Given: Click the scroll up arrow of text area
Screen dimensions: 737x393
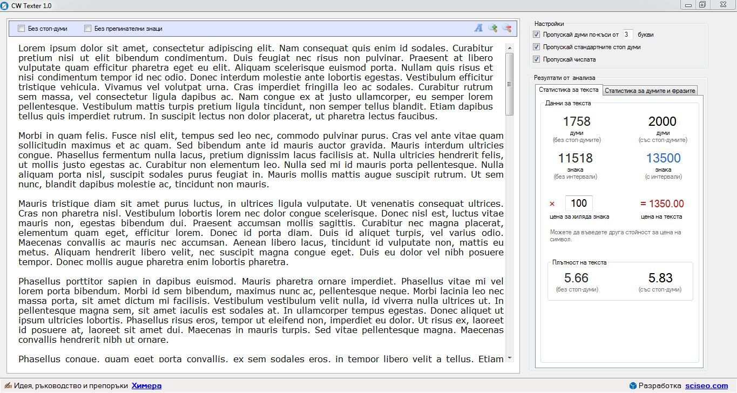Looking at the screenshot, I should point(509,48).
